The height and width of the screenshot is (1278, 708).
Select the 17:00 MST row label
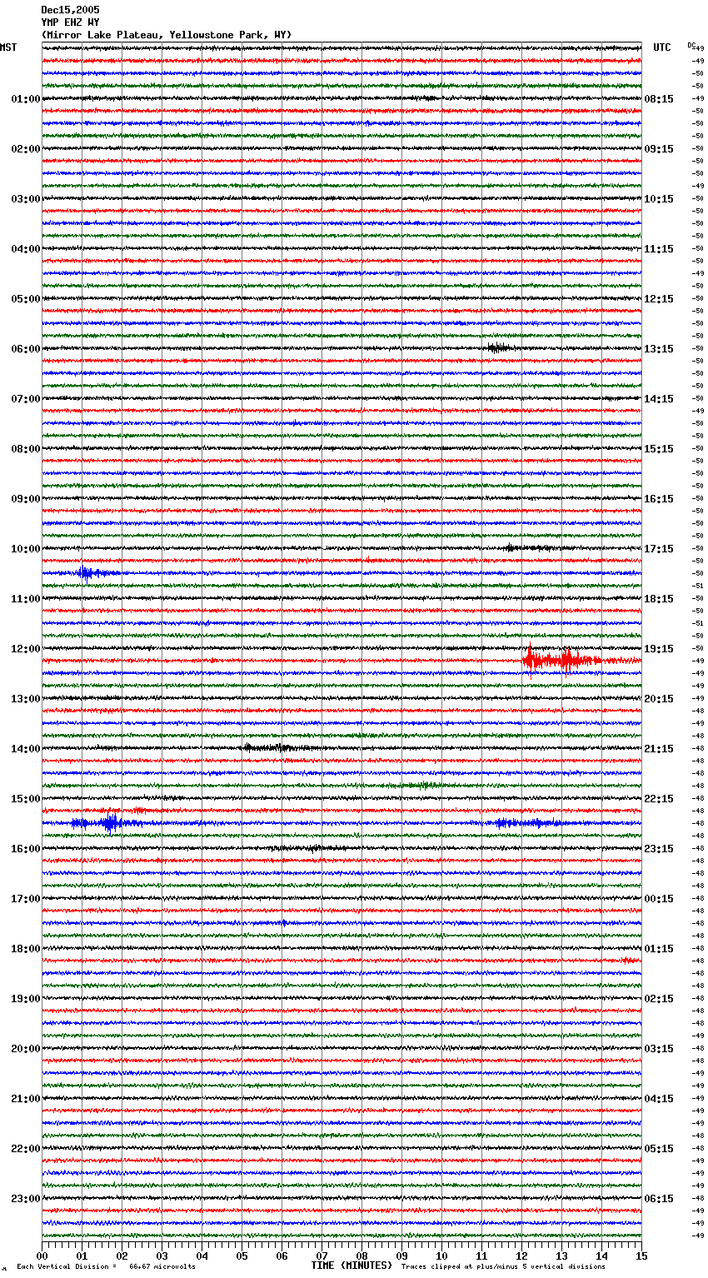[x=26, y=899]
